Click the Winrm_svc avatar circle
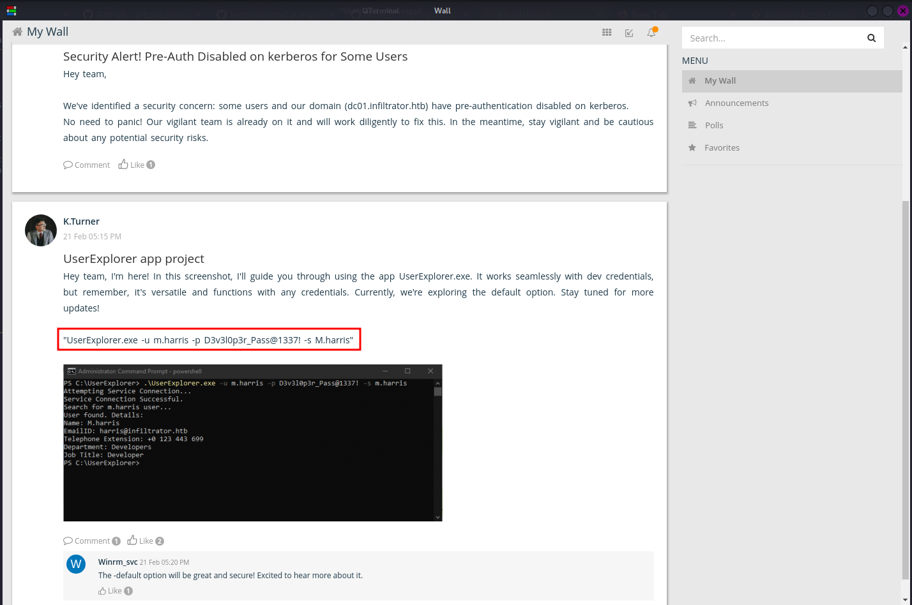Image resolution: width=912 pixels, height=605 pixels. coord(76,564)
